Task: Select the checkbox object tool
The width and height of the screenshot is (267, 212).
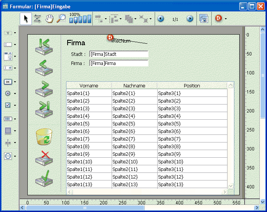Action: tap(8, 105)
